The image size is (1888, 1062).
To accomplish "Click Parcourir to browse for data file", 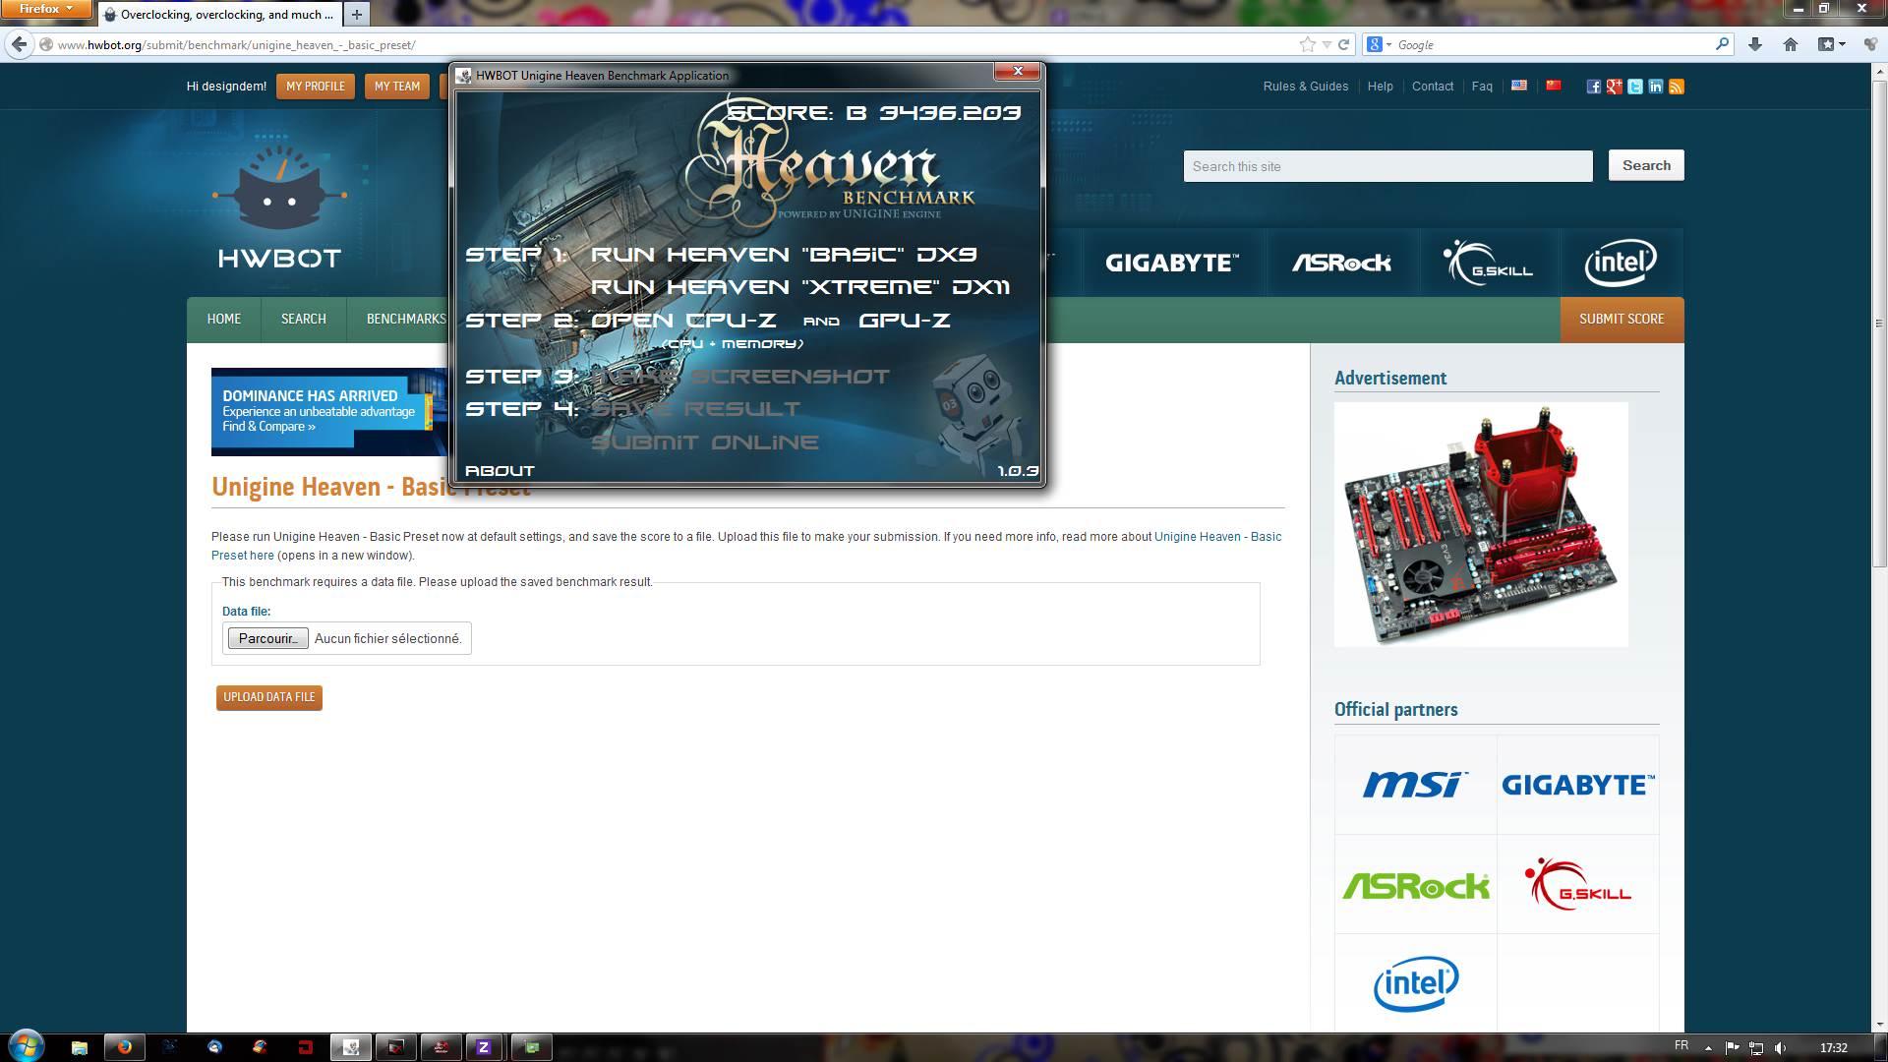I will (x=267, y=638).
